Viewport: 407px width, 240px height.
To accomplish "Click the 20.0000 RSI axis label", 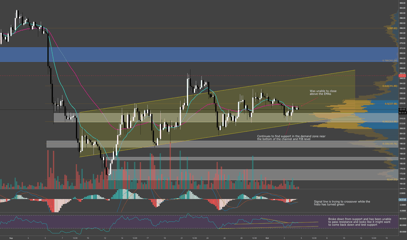I will (x=403, y=232).
